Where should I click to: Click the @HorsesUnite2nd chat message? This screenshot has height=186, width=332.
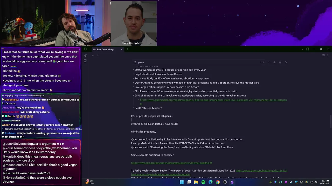point(38,180)
